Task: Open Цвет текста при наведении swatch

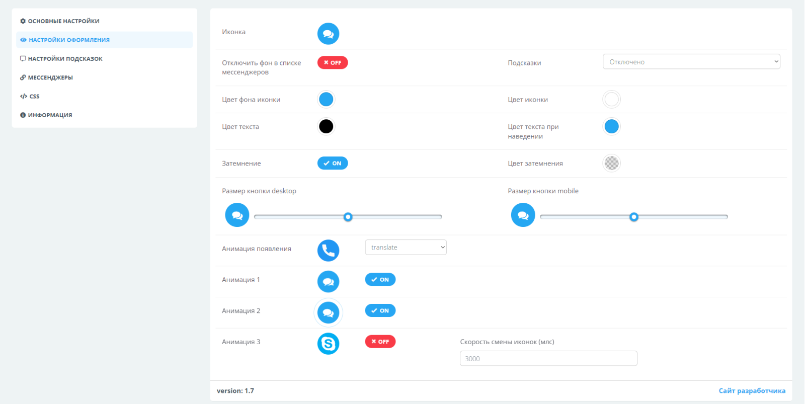Action: (x=611, y=126)
